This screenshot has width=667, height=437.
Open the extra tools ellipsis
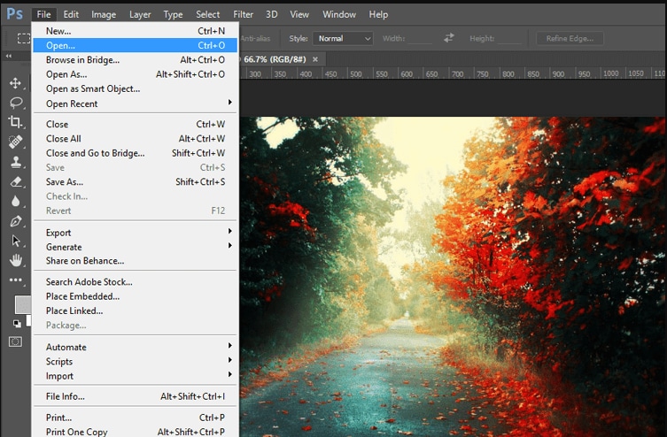pyautogui.click(x=16, y=280)
